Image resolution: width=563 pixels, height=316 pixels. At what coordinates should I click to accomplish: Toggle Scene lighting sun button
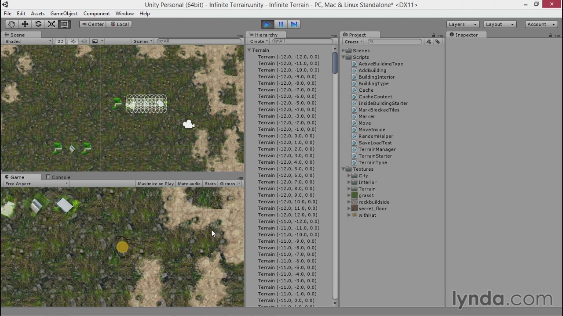[x=73, y=41]
